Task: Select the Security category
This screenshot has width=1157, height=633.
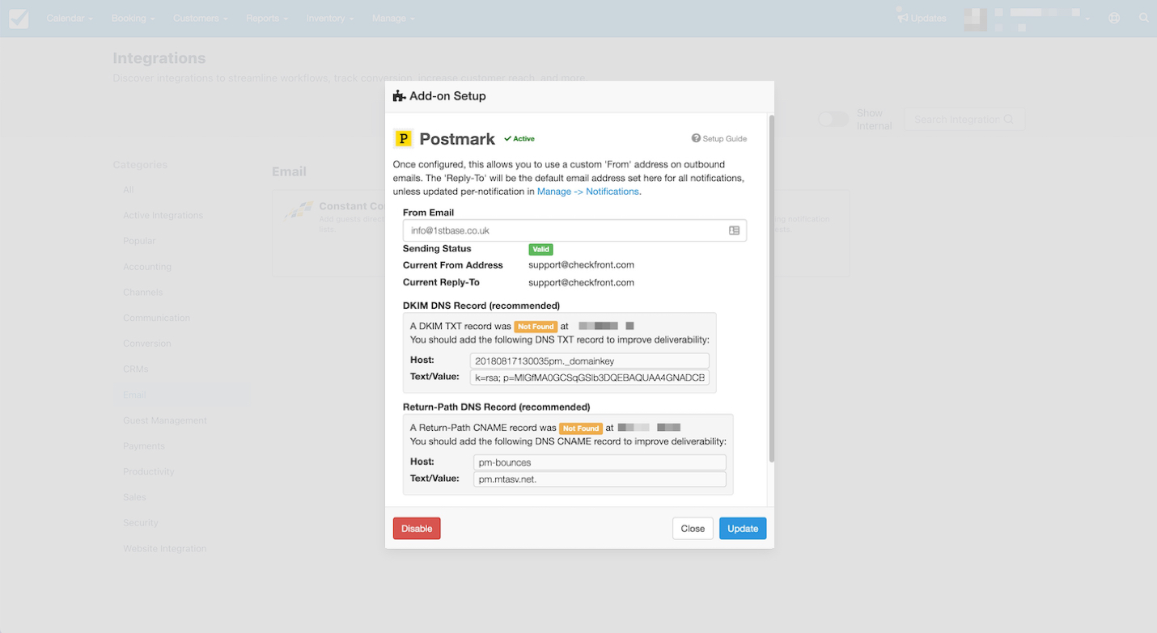Action: tap(141, 523)
